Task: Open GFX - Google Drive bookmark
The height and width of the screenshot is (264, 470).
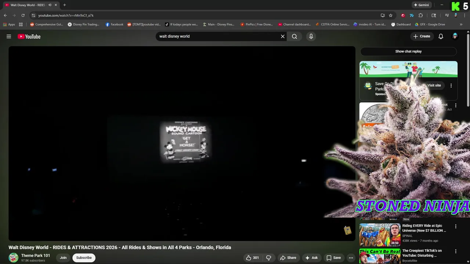Action: click(x=430, y=25)
